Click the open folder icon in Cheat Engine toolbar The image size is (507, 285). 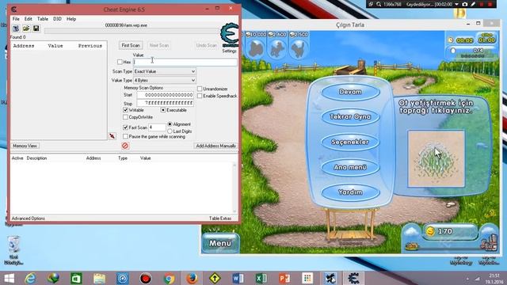pyautogui.click(x=26, y=28)
